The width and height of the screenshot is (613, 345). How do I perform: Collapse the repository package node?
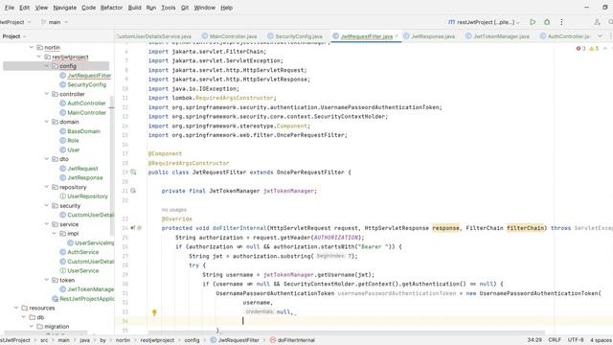pos(47,187)
